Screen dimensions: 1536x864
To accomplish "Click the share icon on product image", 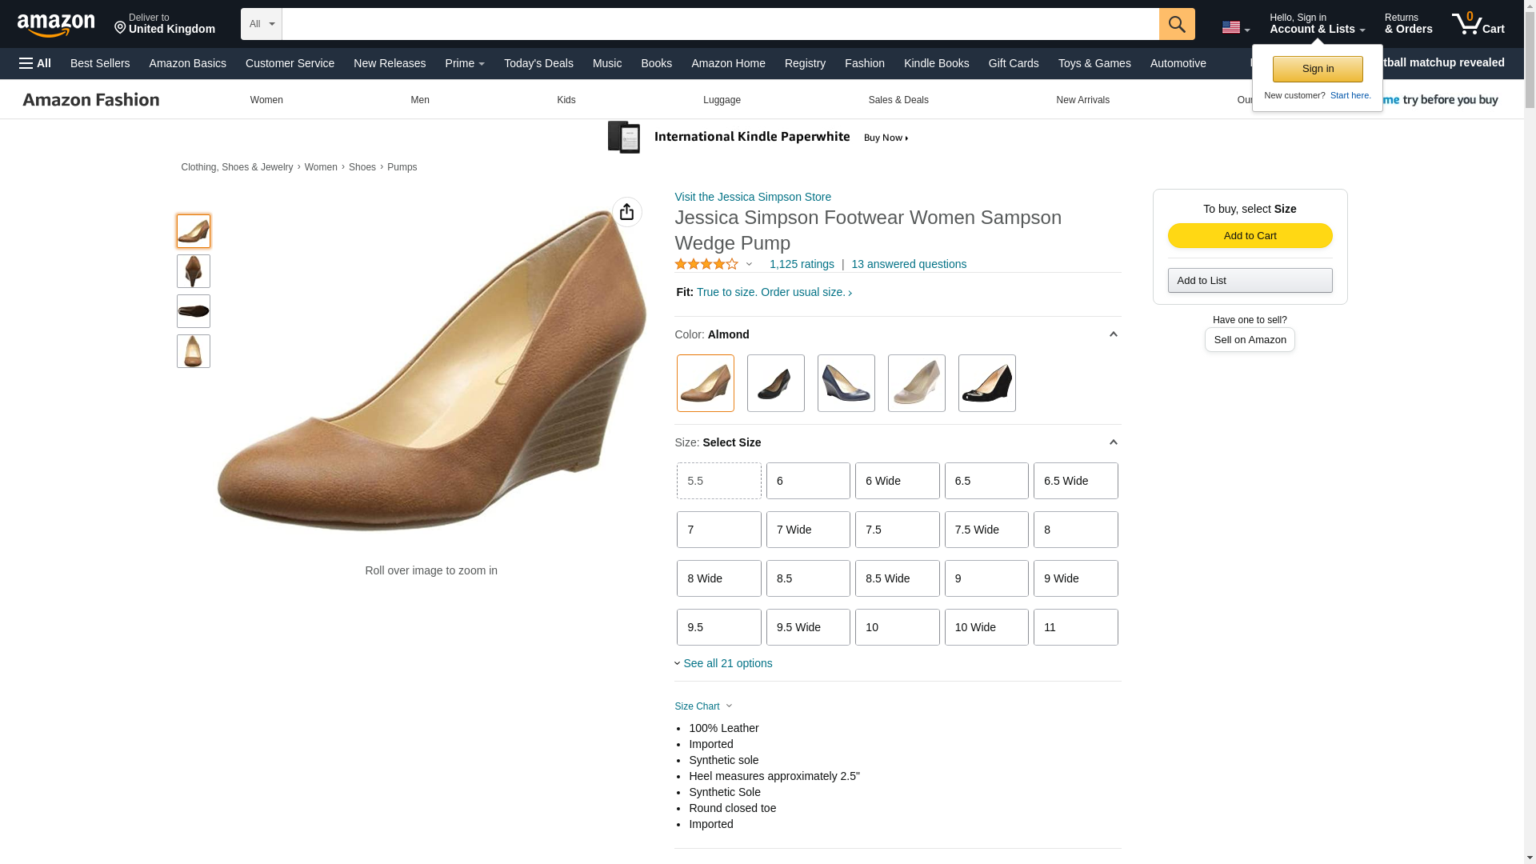I will (x=626, y=212).
